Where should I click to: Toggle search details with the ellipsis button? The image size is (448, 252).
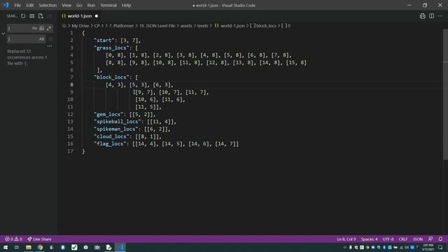click(x=50, y=46)
